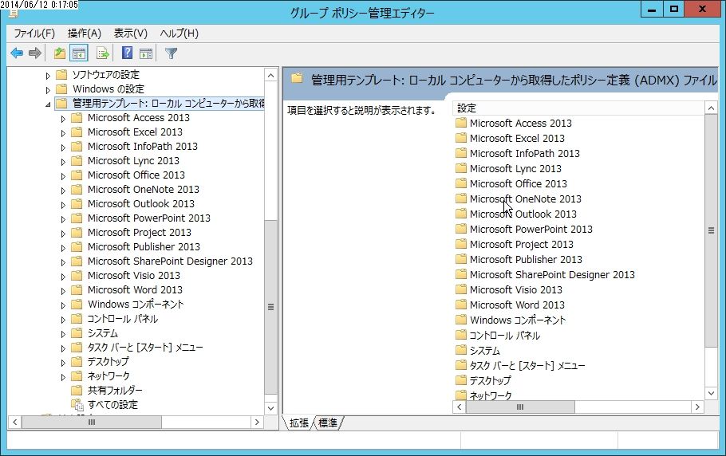Click すべての設定 icon in tree
Screen dimensions: 726x456
(x=77, y=405)
